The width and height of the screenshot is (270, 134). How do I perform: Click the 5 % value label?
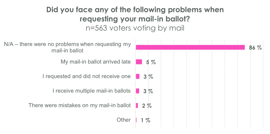(x=151, y=62)
